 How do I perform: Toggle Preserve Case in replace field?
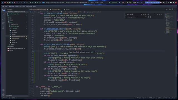coord(146,17)
